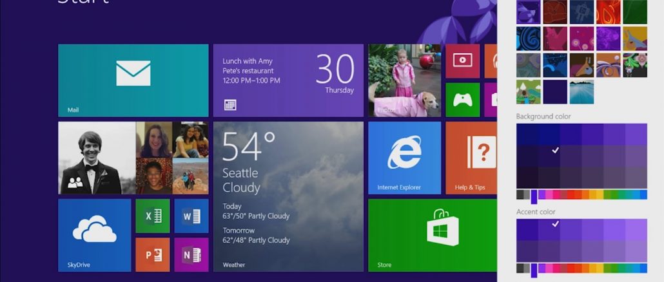Open the Weather tile showing Seattle Cloudy
This screenshot has width=664, height=282.
click(x=288, y=196)
